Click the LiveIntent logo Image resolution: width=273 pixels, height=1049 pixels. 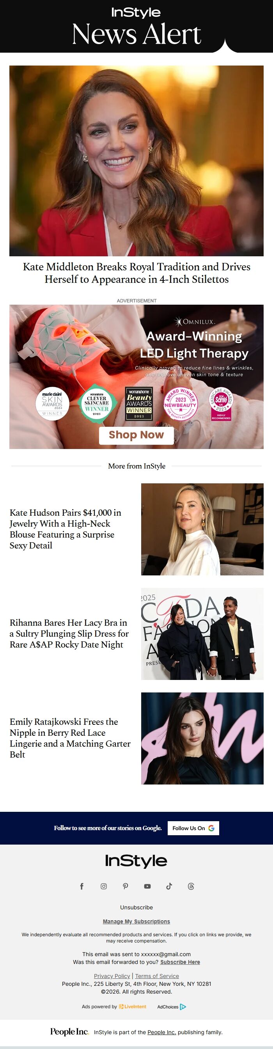(x=133, y=1006)
